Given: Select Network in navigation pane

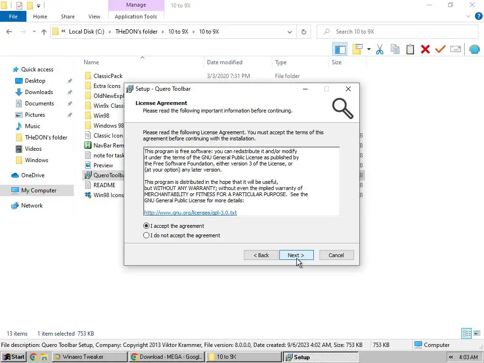Looking at the screenshot, I should pyautogui.click(x=32, y=206).
